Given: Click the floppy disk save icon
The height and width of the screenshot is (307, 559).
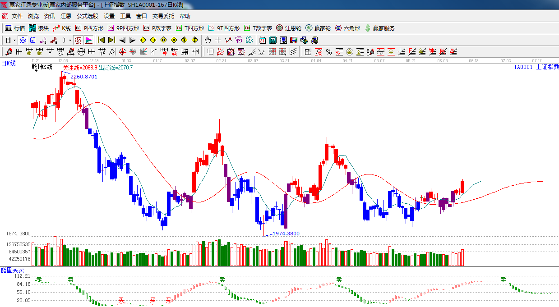Looking at the screenshot, I should [294, 40].
